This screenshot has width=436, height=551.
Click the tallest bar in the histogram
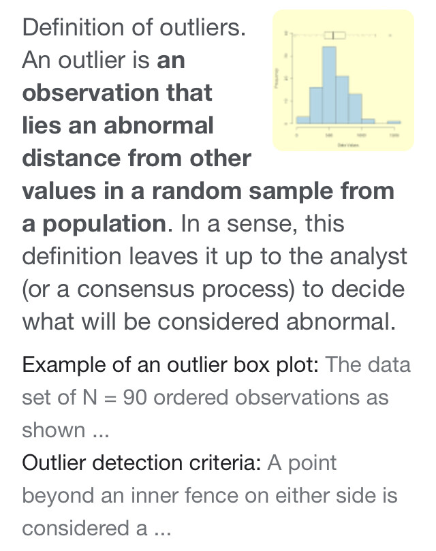point(329,84)
